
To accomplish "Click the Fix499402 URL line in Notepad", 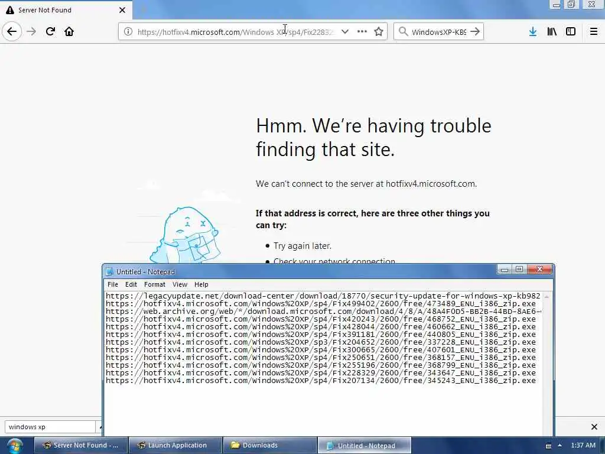I will tap(321, 304).
